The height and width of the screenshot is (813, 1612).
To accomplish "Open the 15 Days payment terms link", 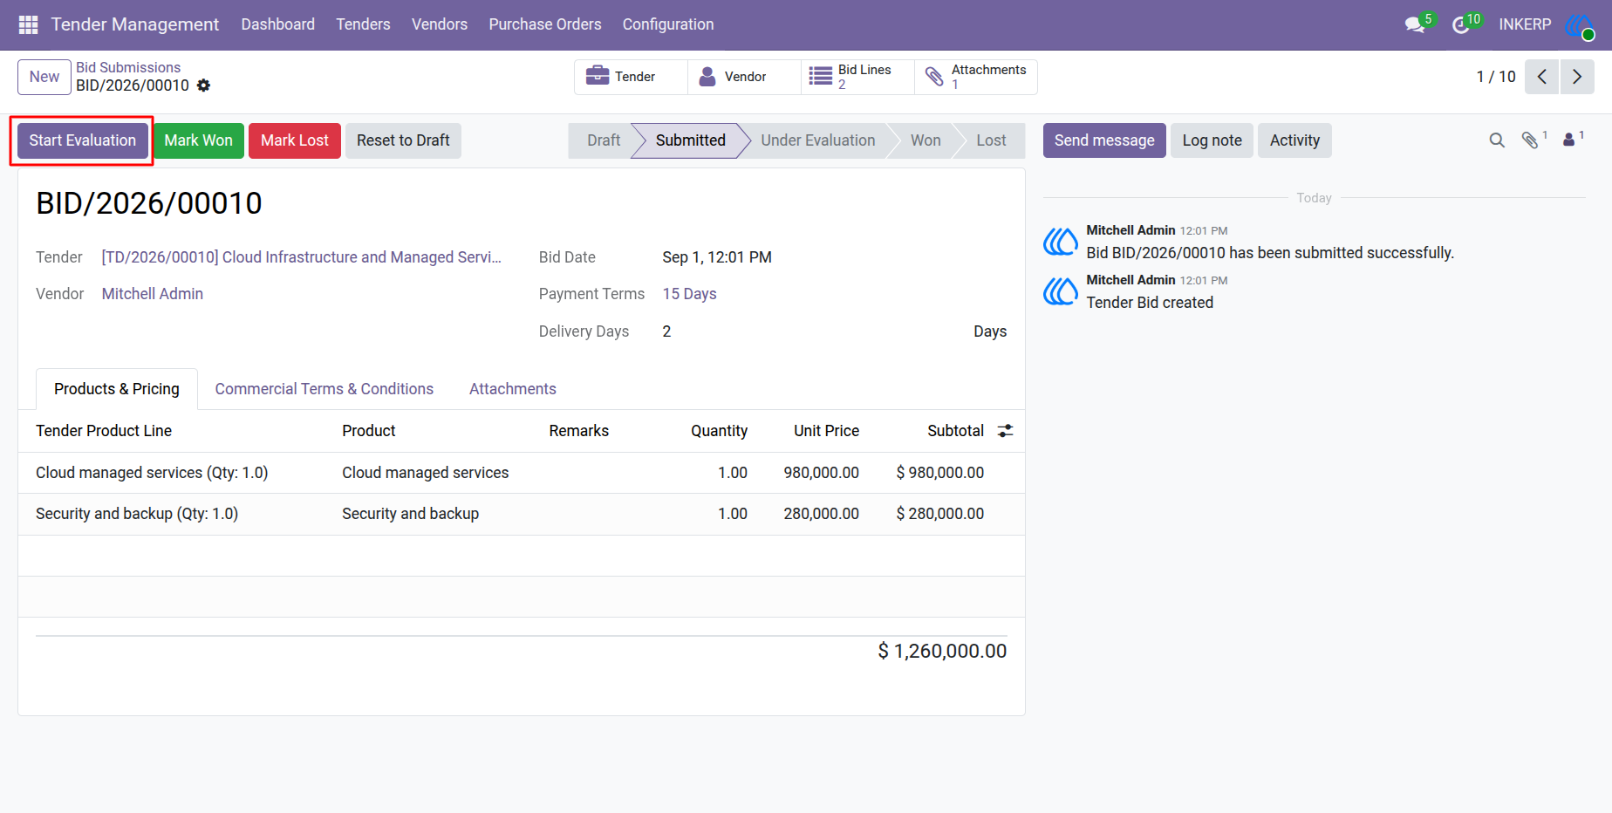I will tap(689, 294).
